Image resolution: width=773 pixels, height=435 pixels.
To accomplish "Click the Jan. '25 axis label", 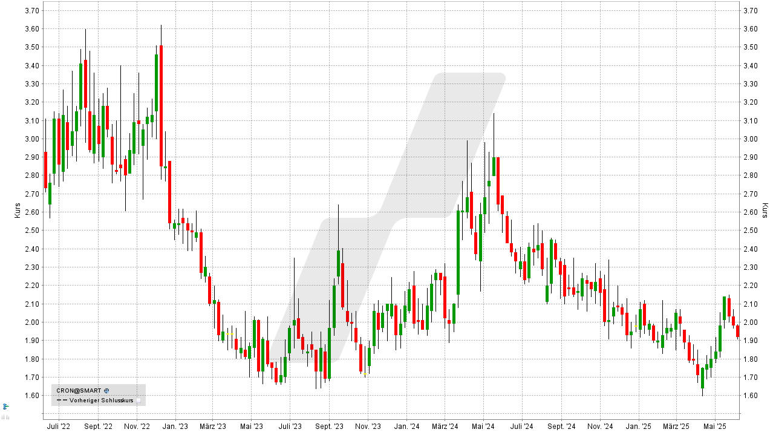I will point(639,427).
